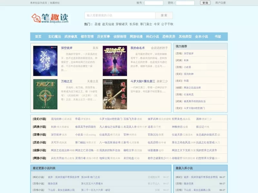Open 绿茵傻腰 in the 侦探小说 row
The height and width of the screenshot is (193, 258).
tap(153, 150)
